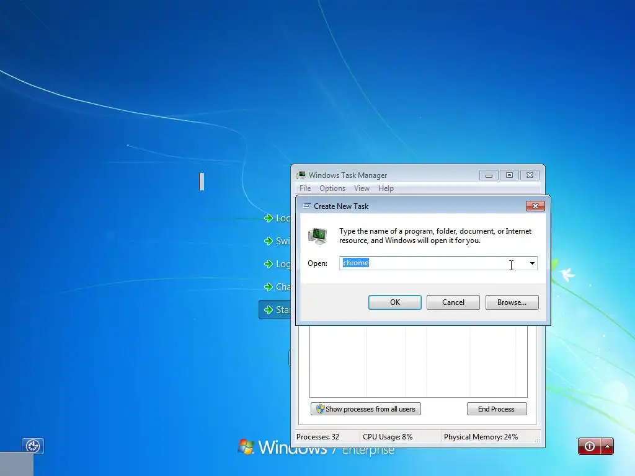Close the Windows Task Manager window

[x=530, y=175]
